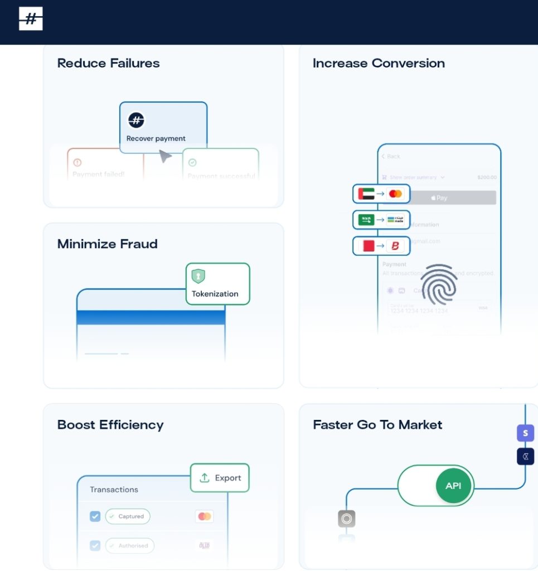The image size is (538, 571).
Task: Click the green API node
Action: [454, 486]
